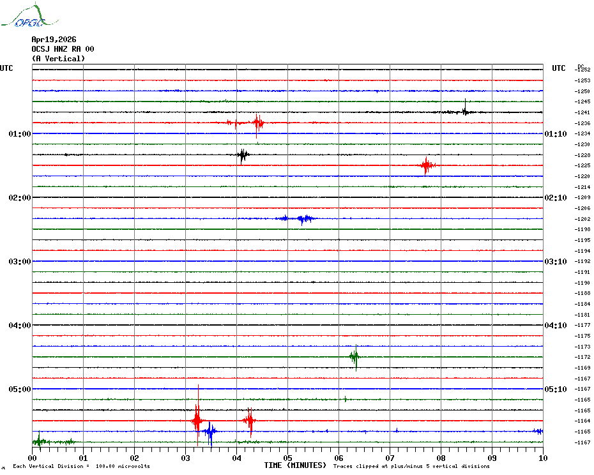
Task: Click the 03:00 time label on left axis
Action: [x=20, y=262]
